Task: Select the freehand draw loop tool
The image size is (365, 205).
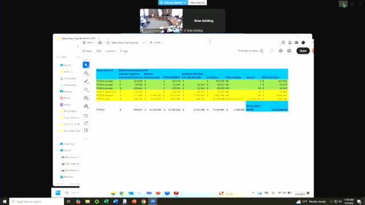Action: (86, 89)
